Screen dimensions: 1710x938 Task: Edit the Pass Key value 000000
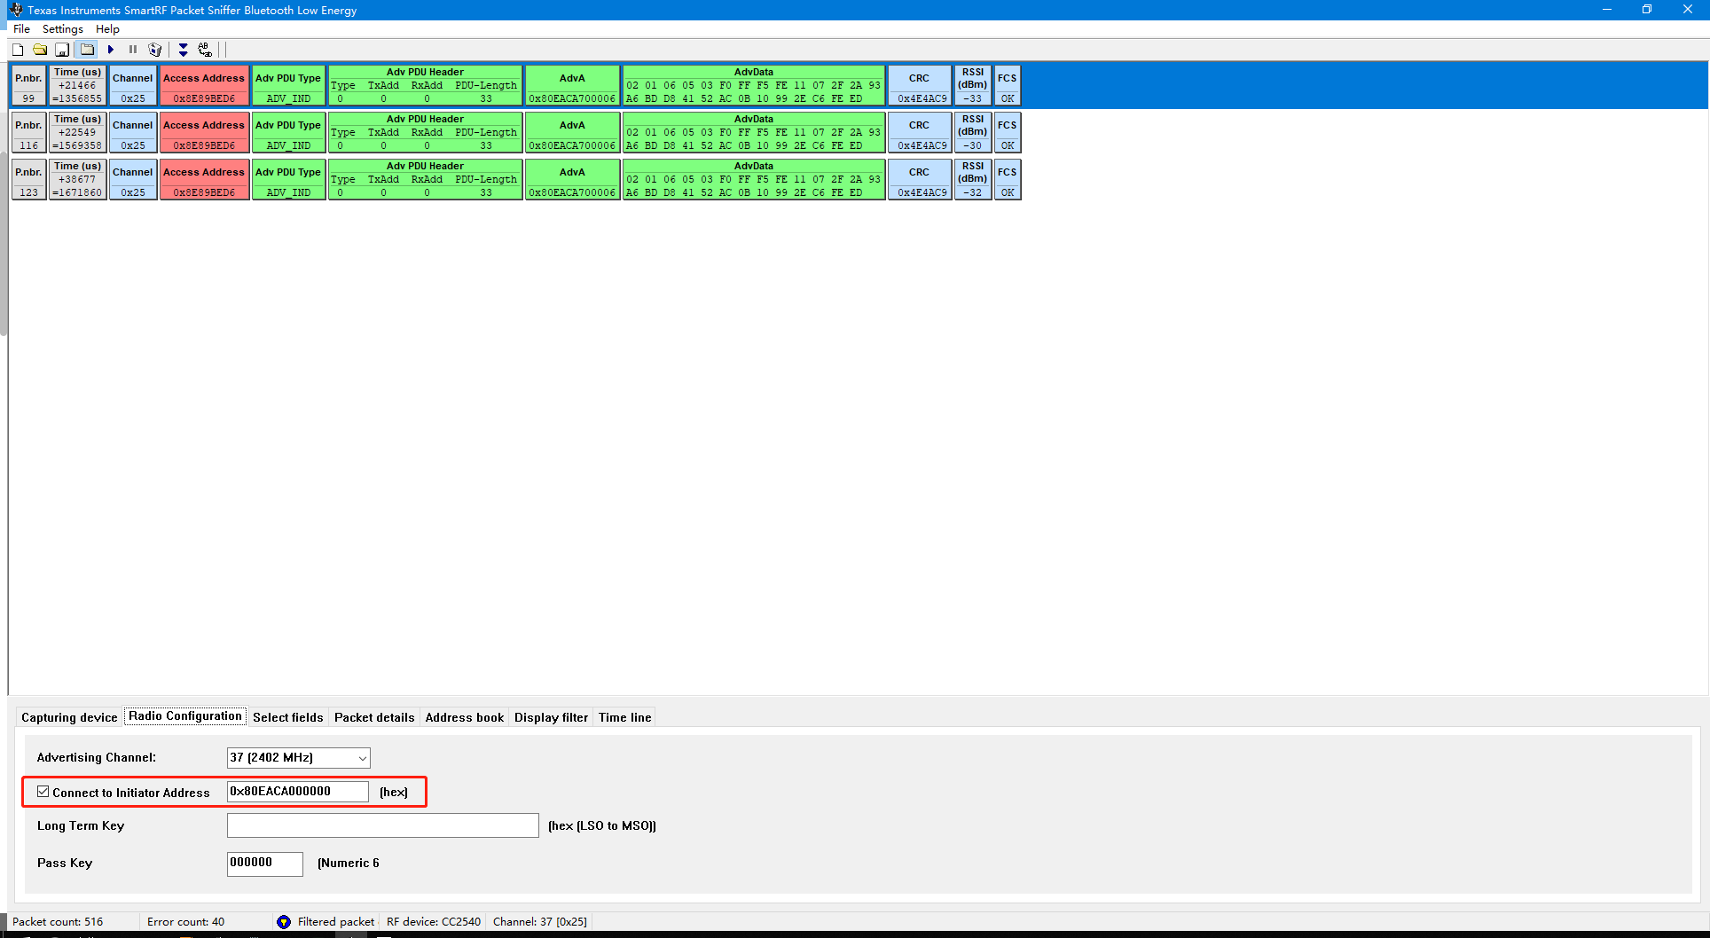(x=263, y=863)
